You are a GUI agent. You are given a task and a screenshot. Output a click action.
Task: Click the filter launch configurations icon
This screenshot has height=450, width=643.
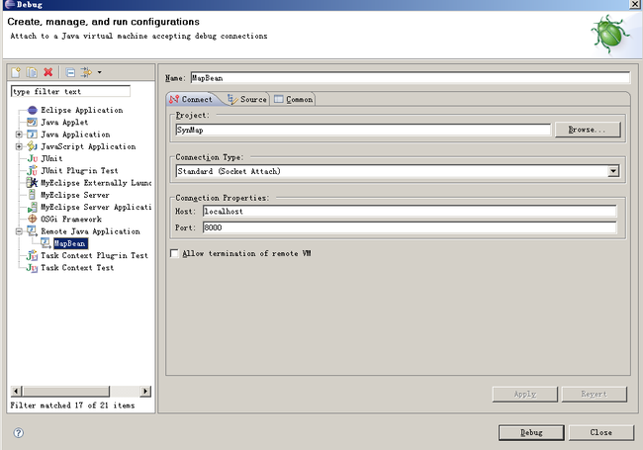pos(86,72)
